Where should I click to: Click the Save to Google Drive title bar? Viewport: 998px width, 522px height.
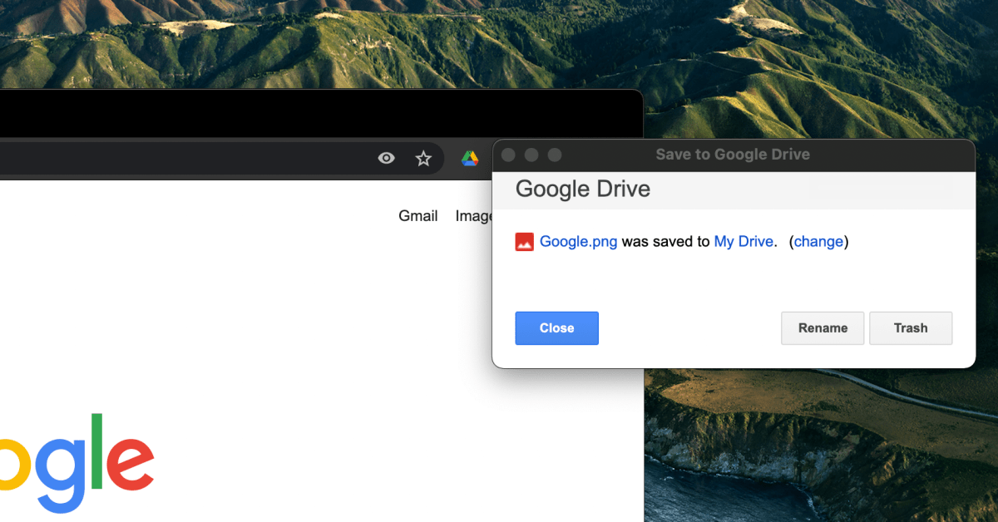coord(732,154)
